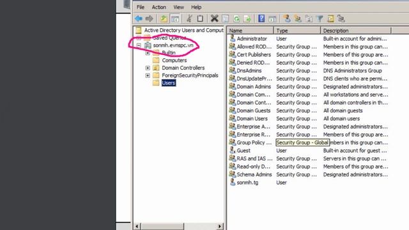
Task: Select ForeignSecurityPrincipals in the tree
Action: coord(190,75)
